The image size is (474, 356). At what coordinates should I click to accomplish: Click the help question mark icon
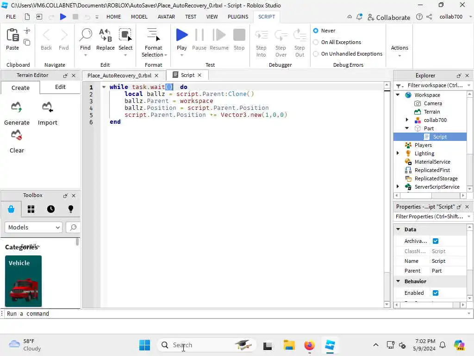[419, 17]
